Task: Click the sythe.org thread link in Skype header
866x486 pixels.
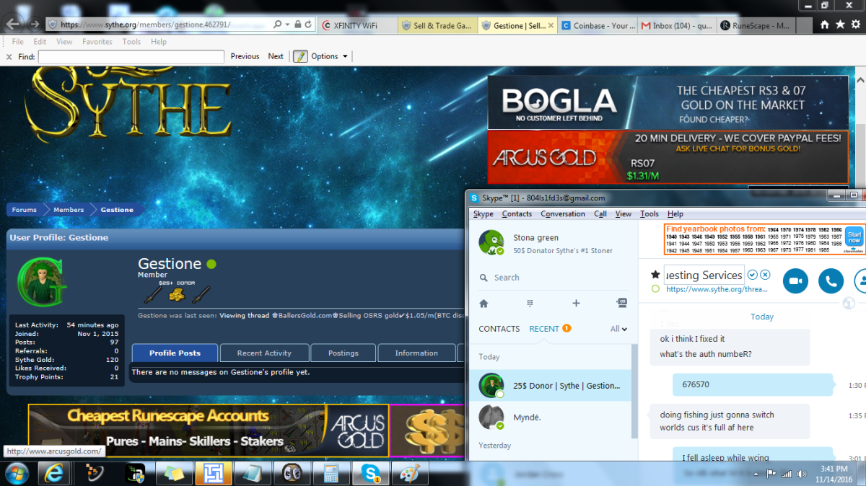Action: pyautogui.click(x=716, y=289)
